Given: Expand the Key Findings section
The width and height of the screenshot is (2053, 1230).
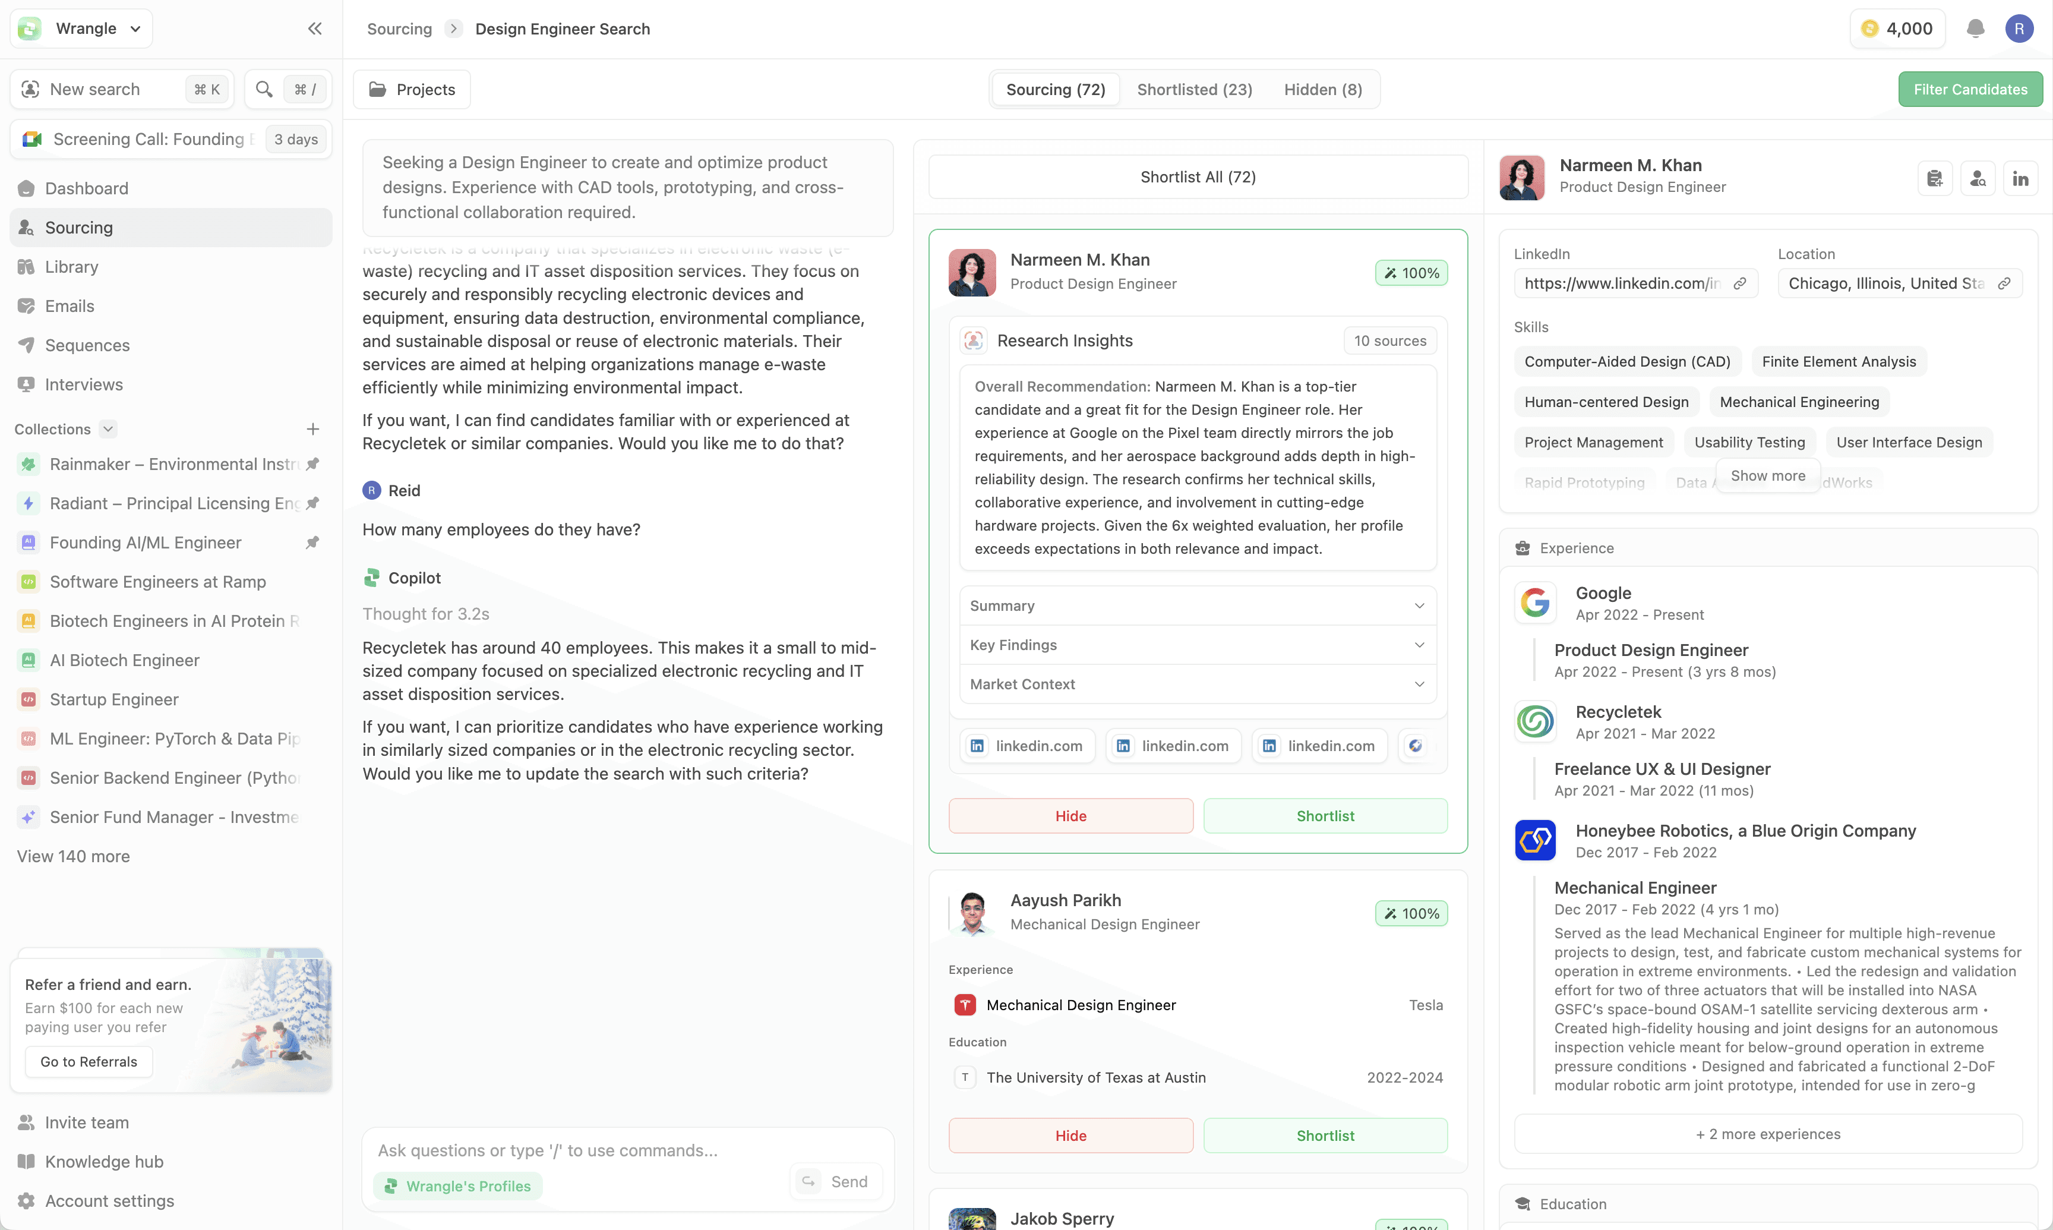Looking at the screenshot, I should [x=1197, y=645].
